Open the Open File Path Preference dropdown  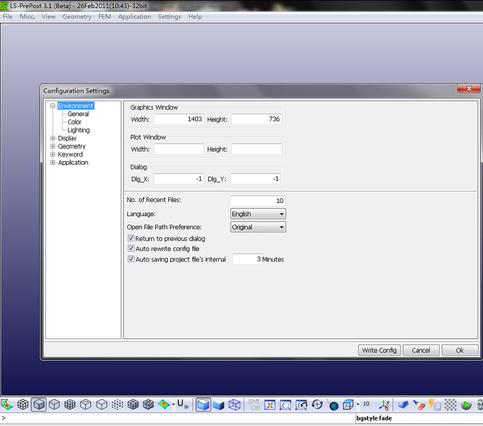coord(258,227)
